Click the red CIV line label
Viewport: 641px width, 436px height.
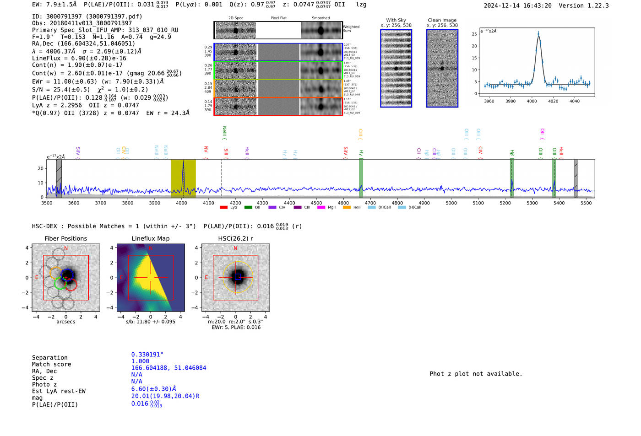pyautogui.click(x=480, y=153)
